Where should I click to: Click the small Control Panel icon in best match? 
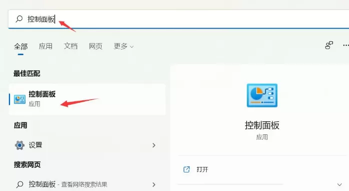tap(20, 99)
